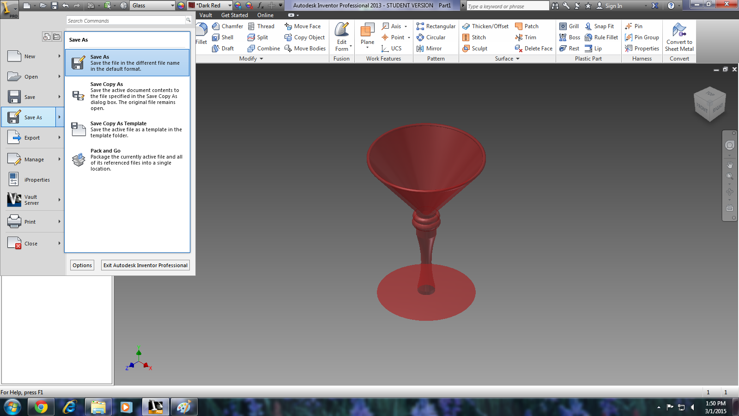Click the Mirror tool
Image resolution: width=739 pixels, height=416 pixels.
pyautogui.click(x=429, y=49)
